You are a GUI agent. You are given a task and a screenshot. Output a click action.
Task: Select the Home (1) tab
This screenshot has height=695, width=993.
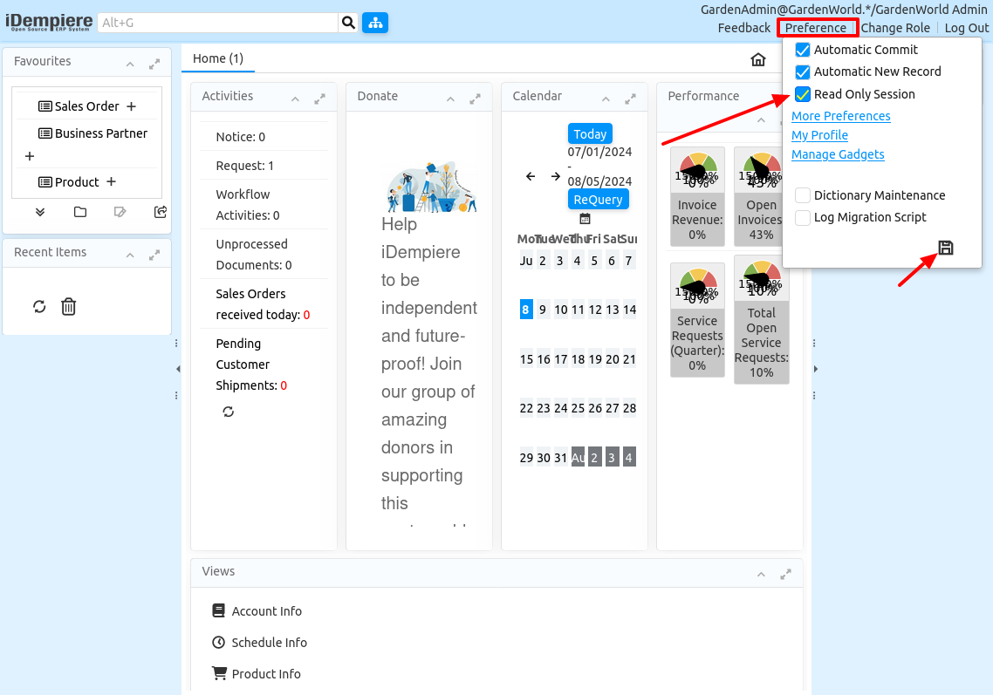coord(218,58)
